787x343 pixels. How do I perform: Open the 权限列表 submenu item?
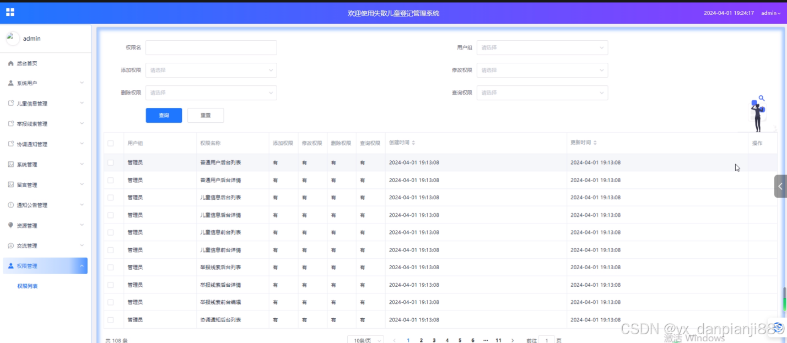[x=28, y=286]
